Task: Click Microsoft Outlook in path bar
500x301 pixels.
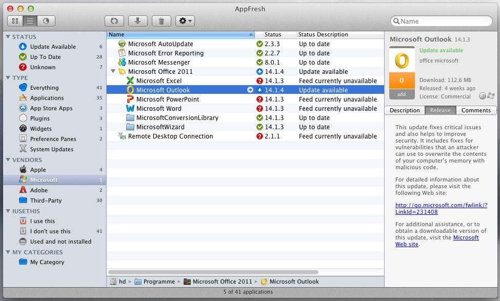Action: (290, 282)
